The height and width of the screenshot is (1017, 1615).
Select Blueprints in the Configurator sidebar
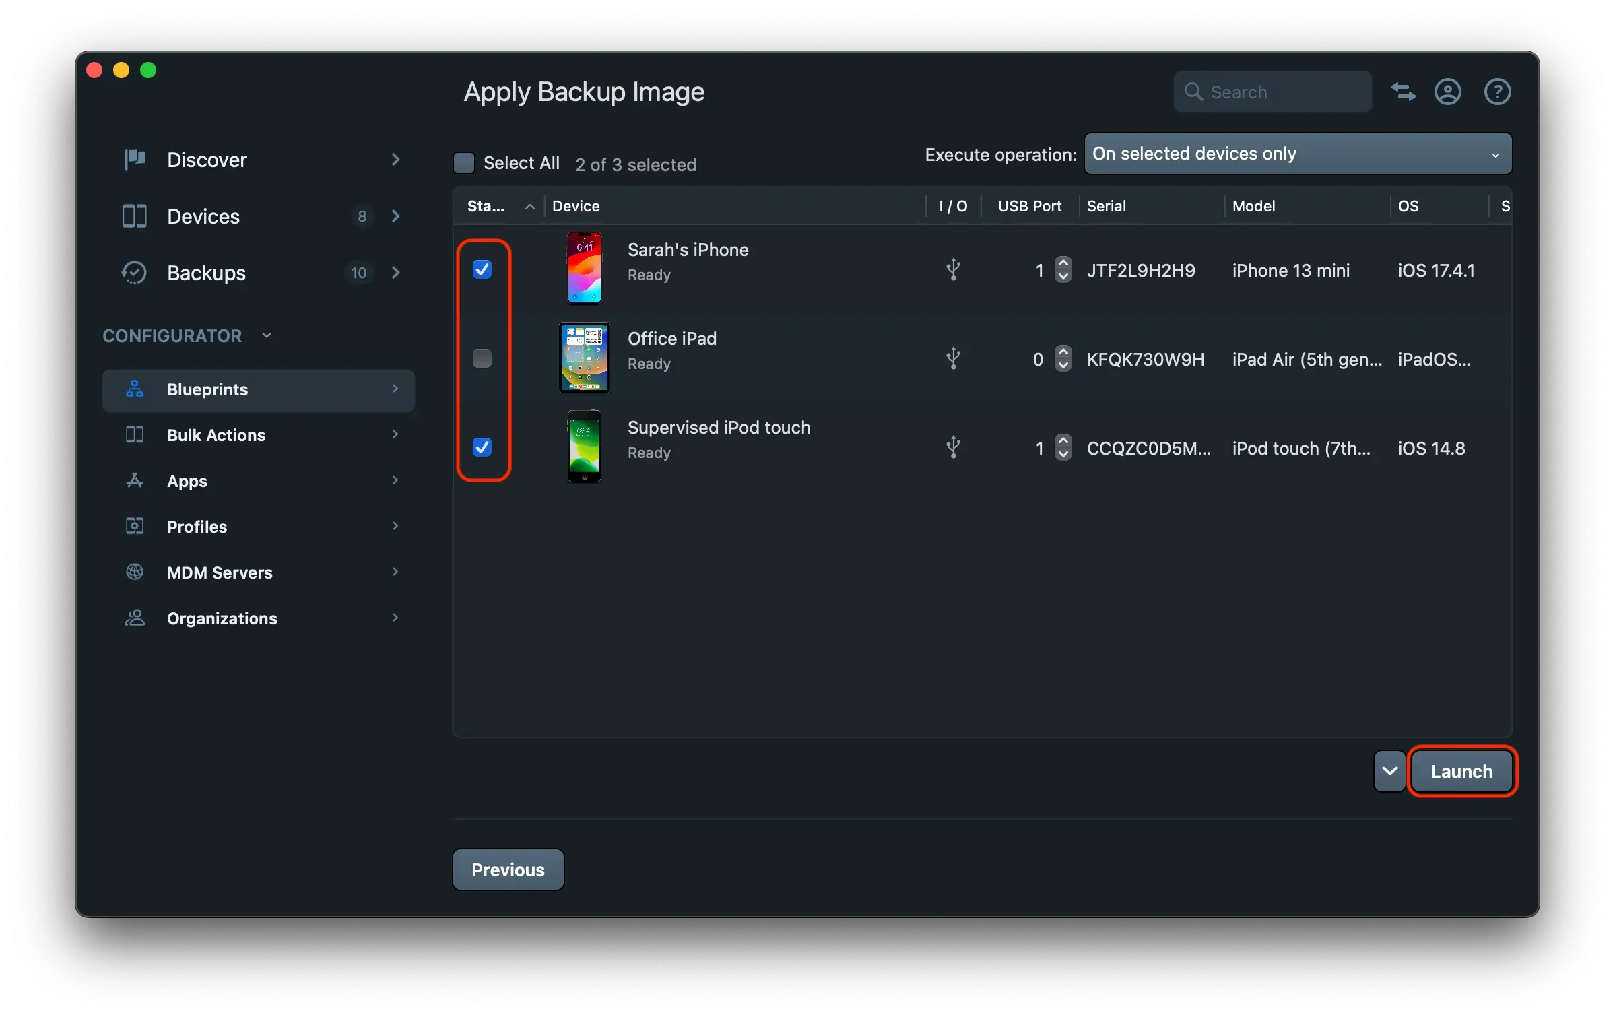(x=207, y=389)
